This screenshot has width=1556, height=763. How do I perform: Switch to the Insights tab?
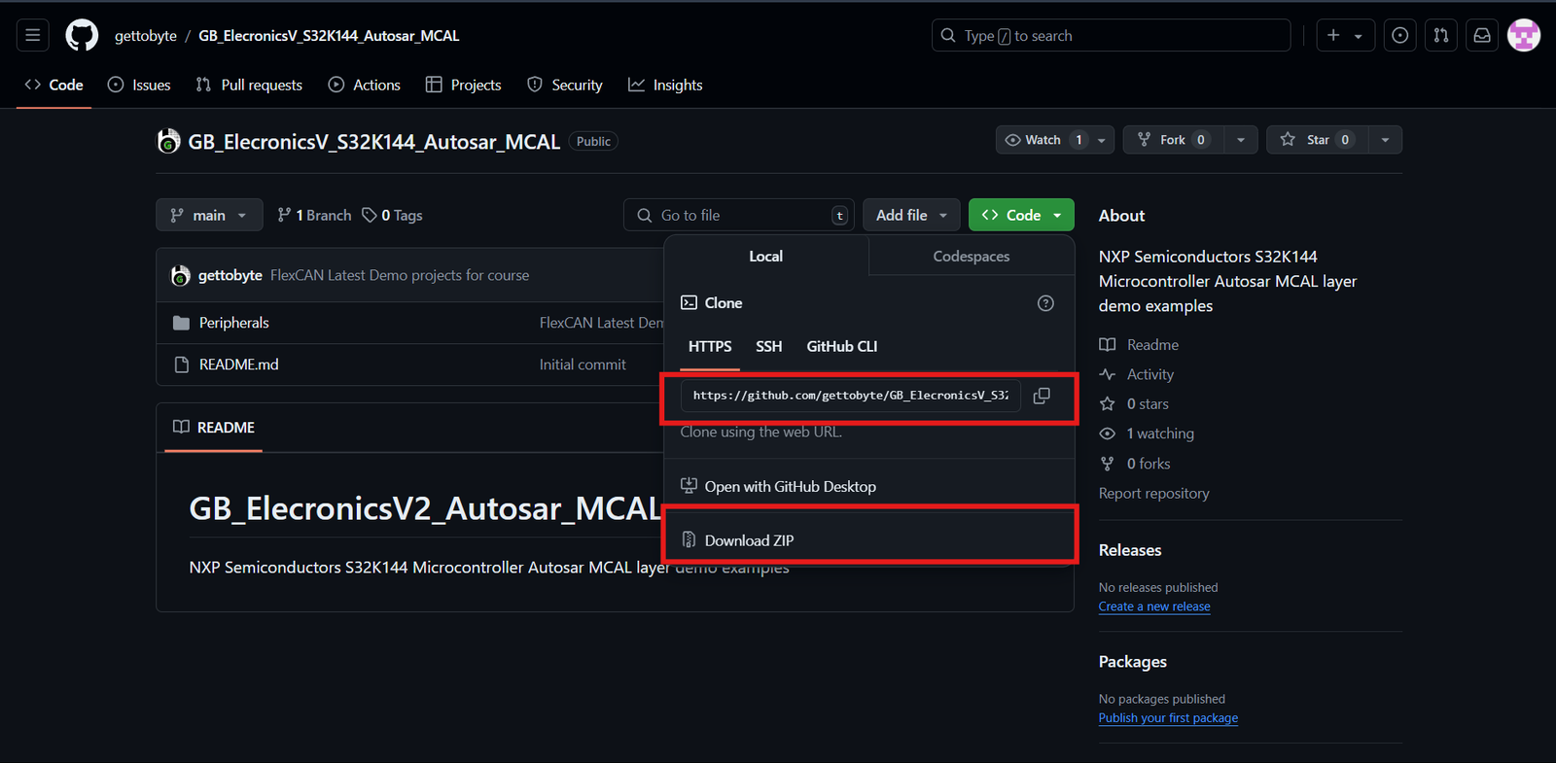point(665,85)
